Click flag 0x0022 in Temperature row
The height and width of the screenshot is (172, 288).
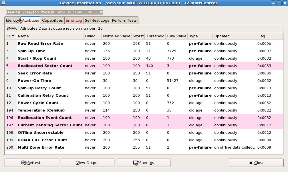(x=264, y=110)
